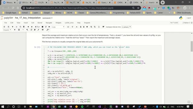
Task: Open the cell type dropdown showing Code
Action: tap(58, 27)
